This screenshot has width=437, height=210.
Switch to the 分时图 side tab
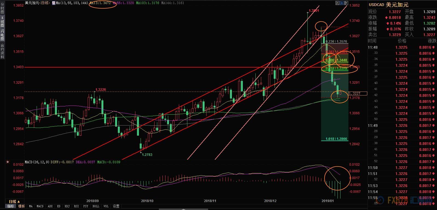(2, 7)
